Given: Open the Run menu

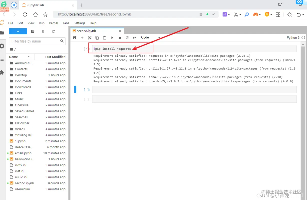Looking at the screenshot, I should coord(42,23).
